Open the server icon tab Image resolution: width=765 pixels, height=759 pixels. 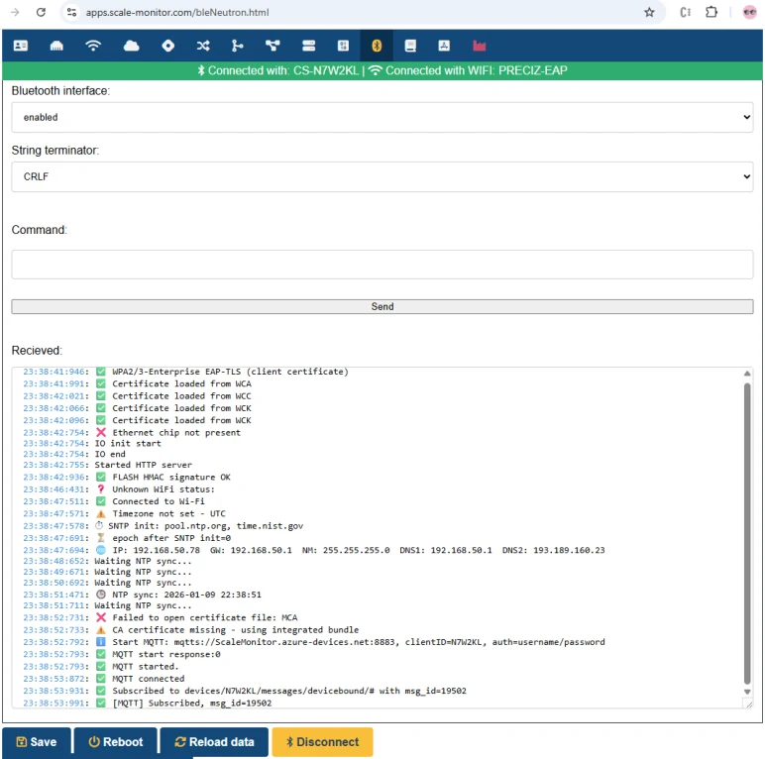point(309,46)
